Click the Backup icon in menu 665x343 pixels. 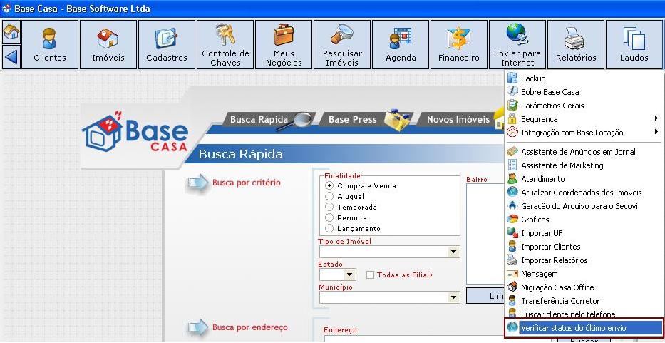[512, 78]
